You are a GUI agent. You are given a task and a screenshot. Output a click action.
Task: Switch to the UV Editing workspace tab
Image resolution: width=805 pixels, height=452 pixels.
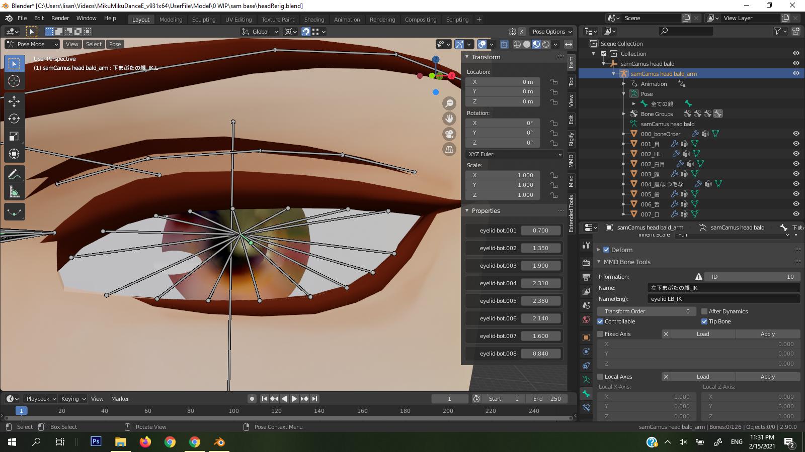click(x=238, y=20)
